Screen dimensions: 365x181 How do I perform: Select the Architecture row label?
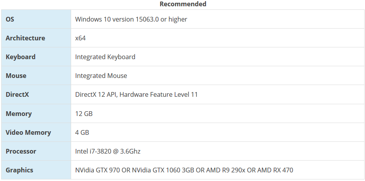pos(25,38)
